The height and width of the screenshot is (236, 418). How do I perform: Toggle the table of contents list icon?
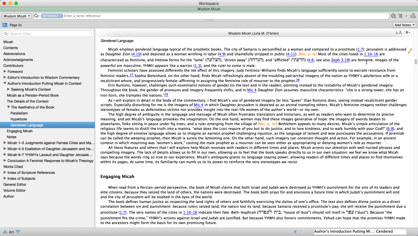[x=5, y=25]
